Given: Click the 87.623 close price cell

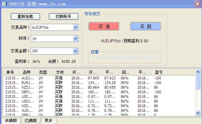Looking at the screenshot, I should (110, 78).
